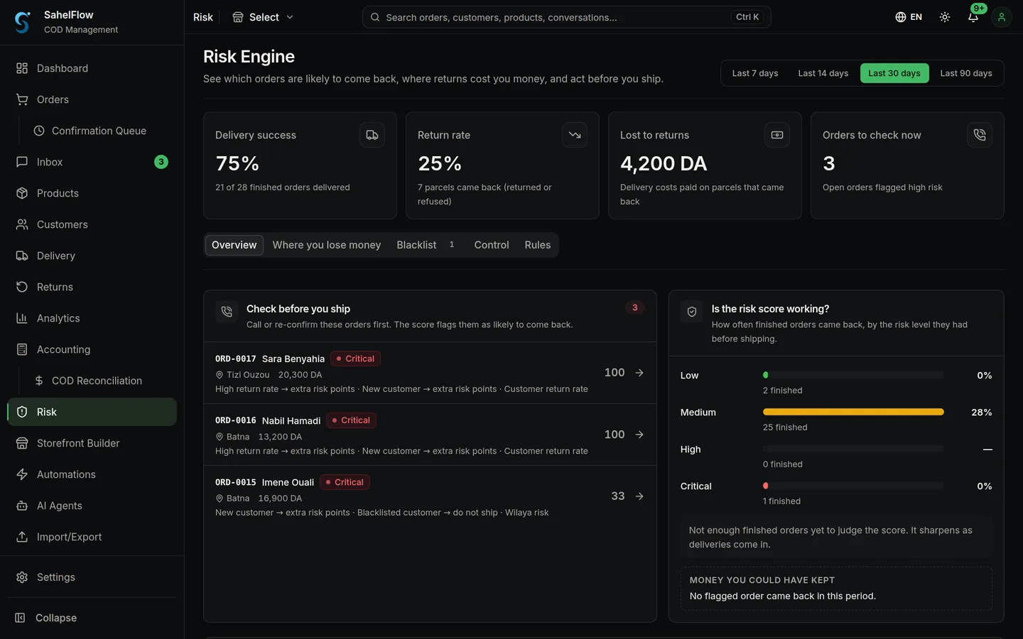The image size is (1023, 639).
Task: Click the Lost to returns banknote icon
Action: [x=777, y=135]
